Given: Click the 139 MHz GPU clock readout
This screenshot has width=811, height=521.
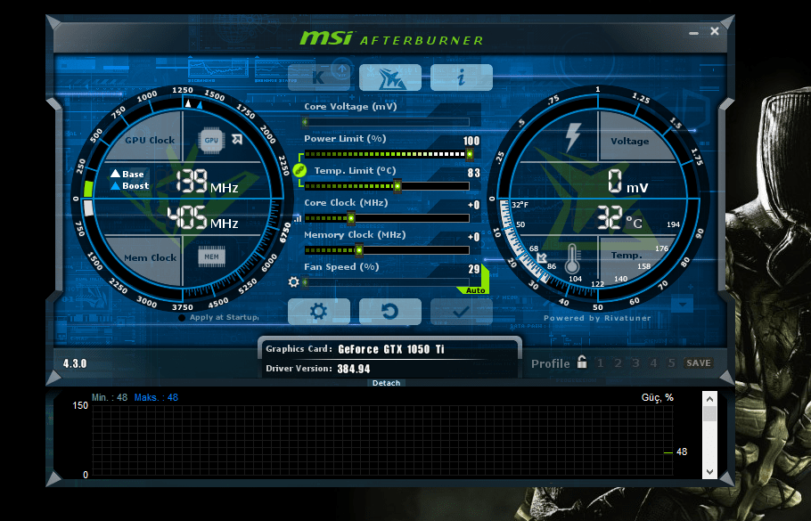Looking at the screenshot, I should (x=207, y=182).
